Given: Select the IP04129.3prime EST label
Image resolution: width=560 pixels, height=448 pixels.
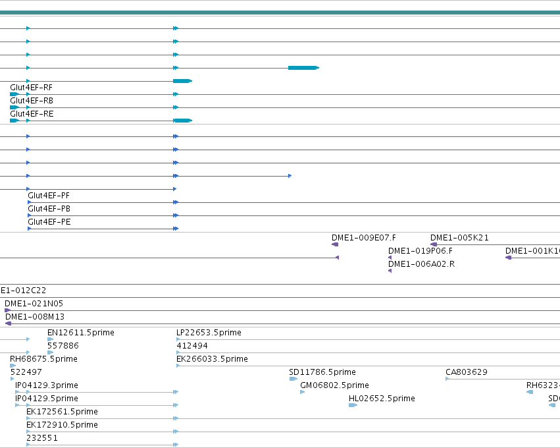Looking at the screenshot, I should click(47, 385).
